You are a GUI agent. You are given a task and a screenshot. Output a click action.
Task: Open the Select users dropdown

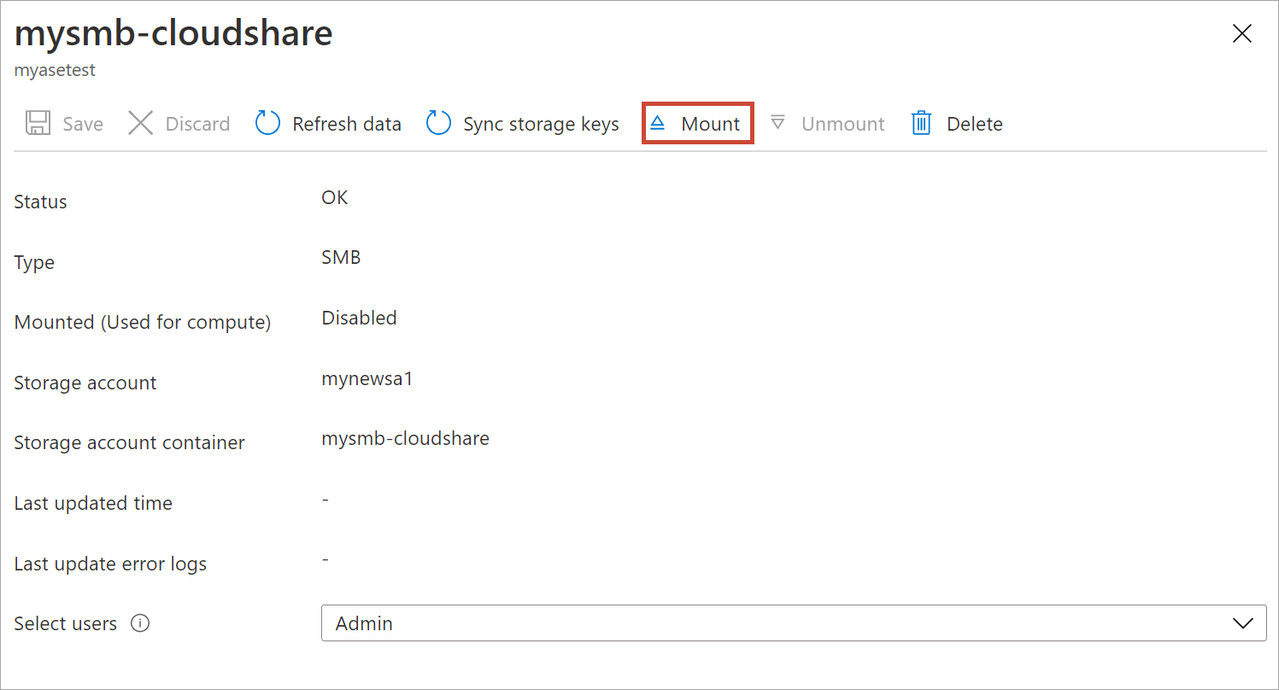pyautogui.click(x=794, y=623)
